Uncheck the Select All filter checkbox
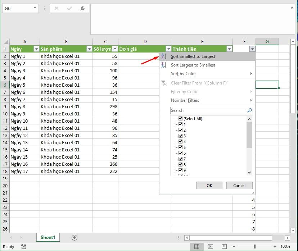Screen dimensions: 298x251 coord(180,119)
